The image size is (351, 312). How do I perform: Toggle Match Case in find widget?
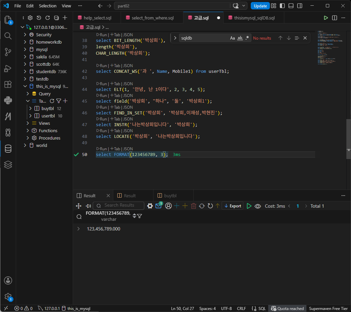tap(232, 38)
